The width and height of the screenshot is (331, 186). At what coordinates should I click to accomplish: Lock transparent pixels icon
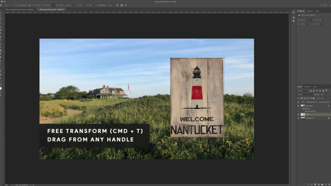pyautogui.click(x=302, y=98)
